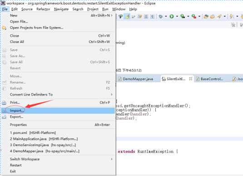Click the second column-layout toolbar icon
This screenshot has width=243, height=176.
[x=153, y=16]
